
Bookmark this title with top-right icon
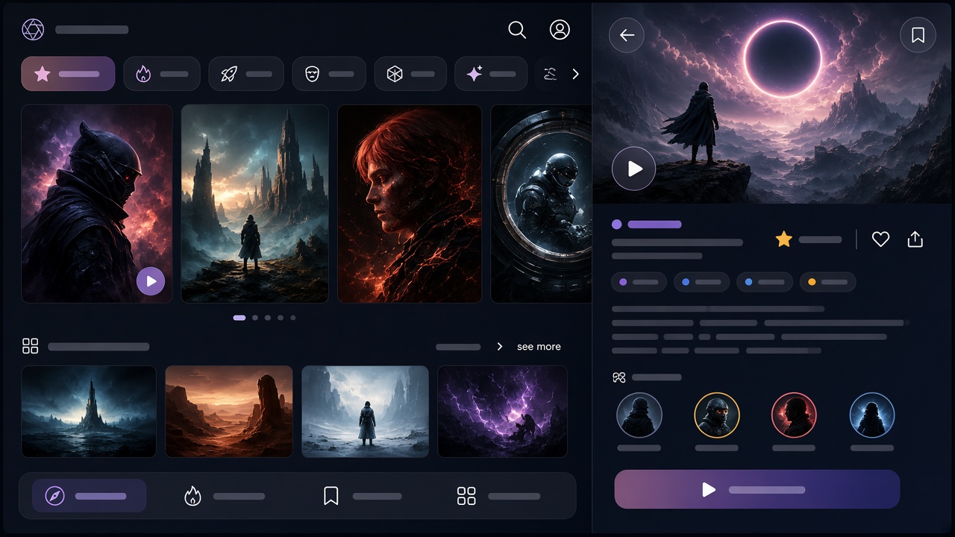[x=918, y=35]
